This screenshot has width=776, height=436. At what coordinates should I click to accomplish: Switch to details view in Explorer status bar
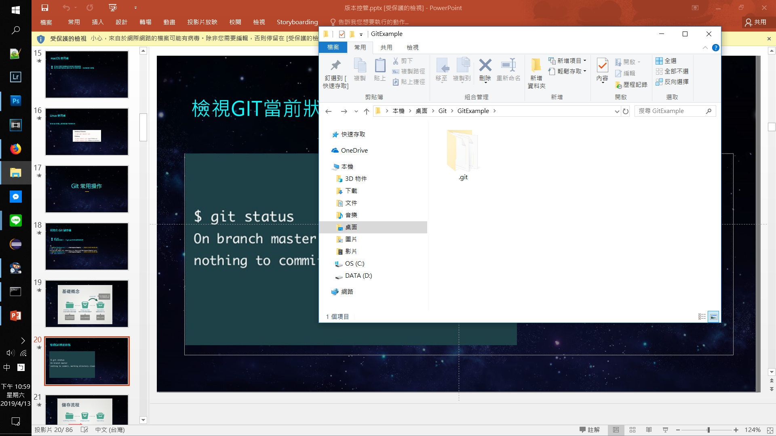(702, 317)
